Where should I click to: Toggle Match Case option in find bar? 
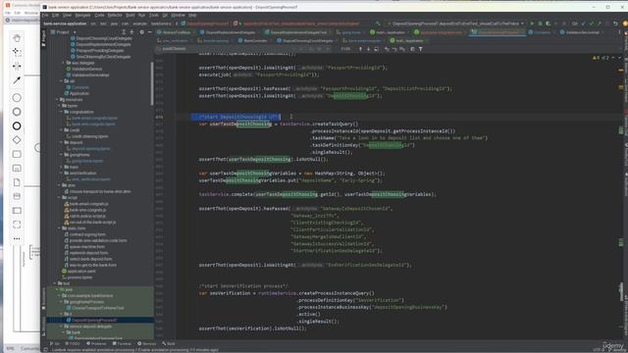click(312, 49)
